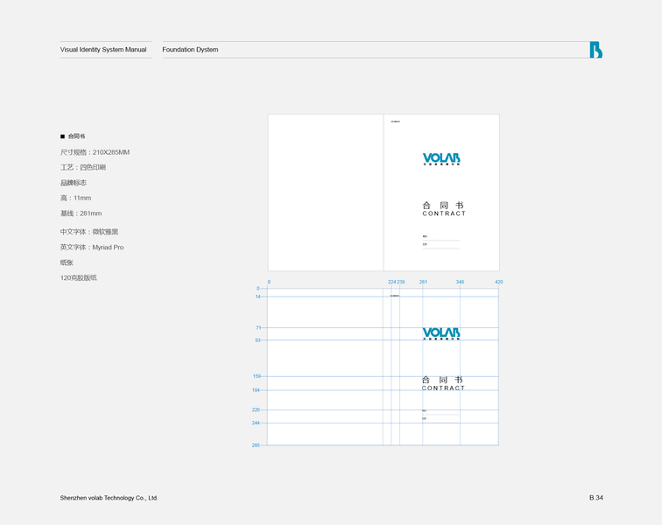
Task: Click the vertical ruler mark '285'
Action: (x=256, y=445)
